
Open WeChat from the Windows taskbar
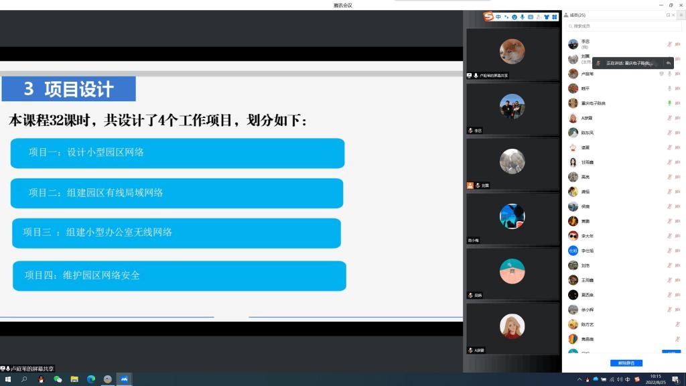click(x=58, y=379)
